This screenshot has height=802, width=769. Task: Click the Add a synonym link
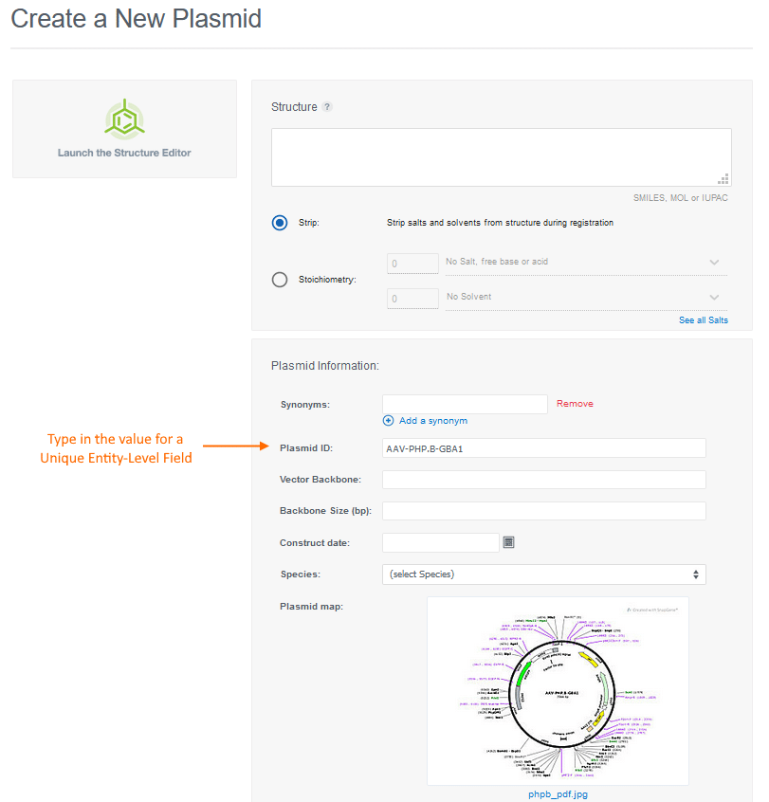pos(432,421)
